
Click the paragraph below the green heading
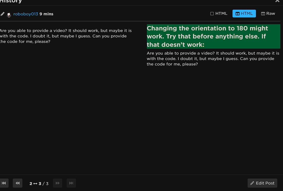click(x=213, y=59)
